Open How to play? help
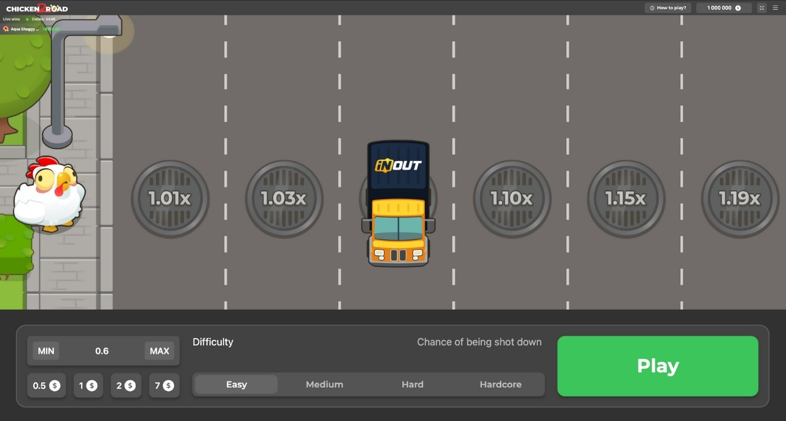 [668, 8]
